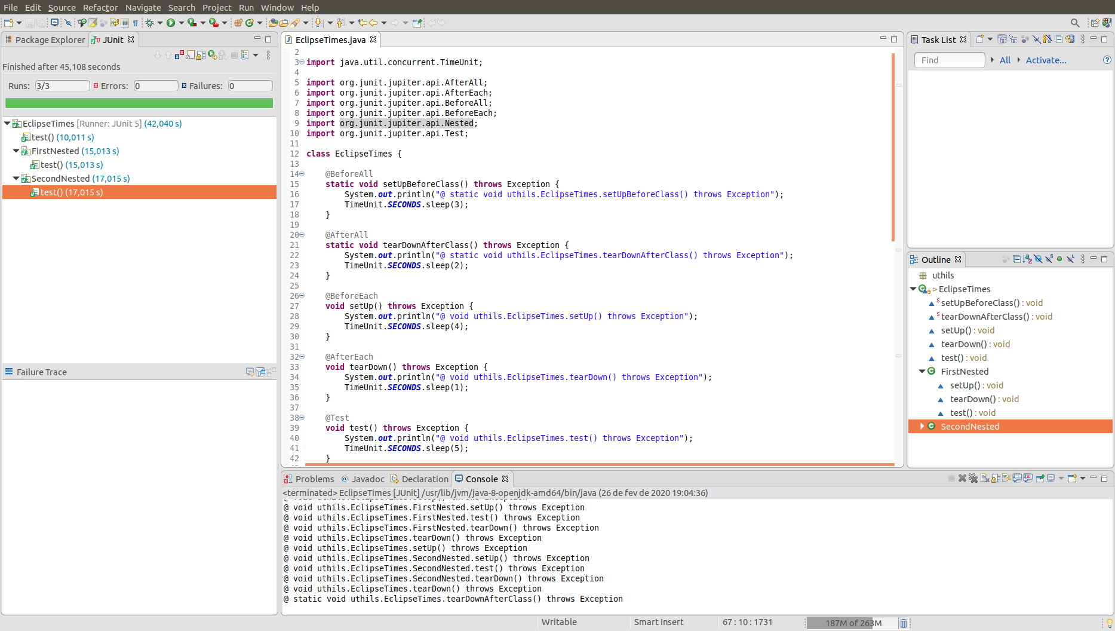
Task: Click Last Edit Location icon
Action: (363, 23)
